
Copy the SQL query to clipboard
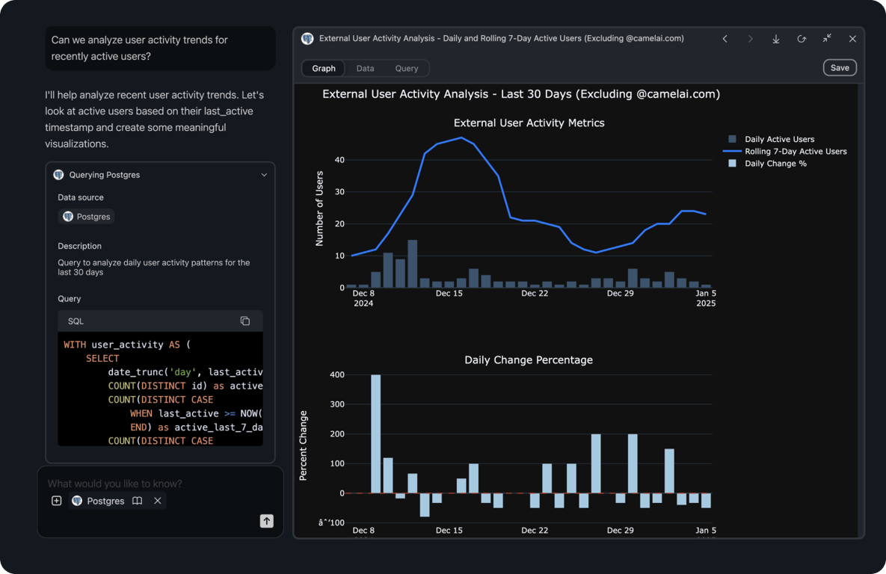244,321
